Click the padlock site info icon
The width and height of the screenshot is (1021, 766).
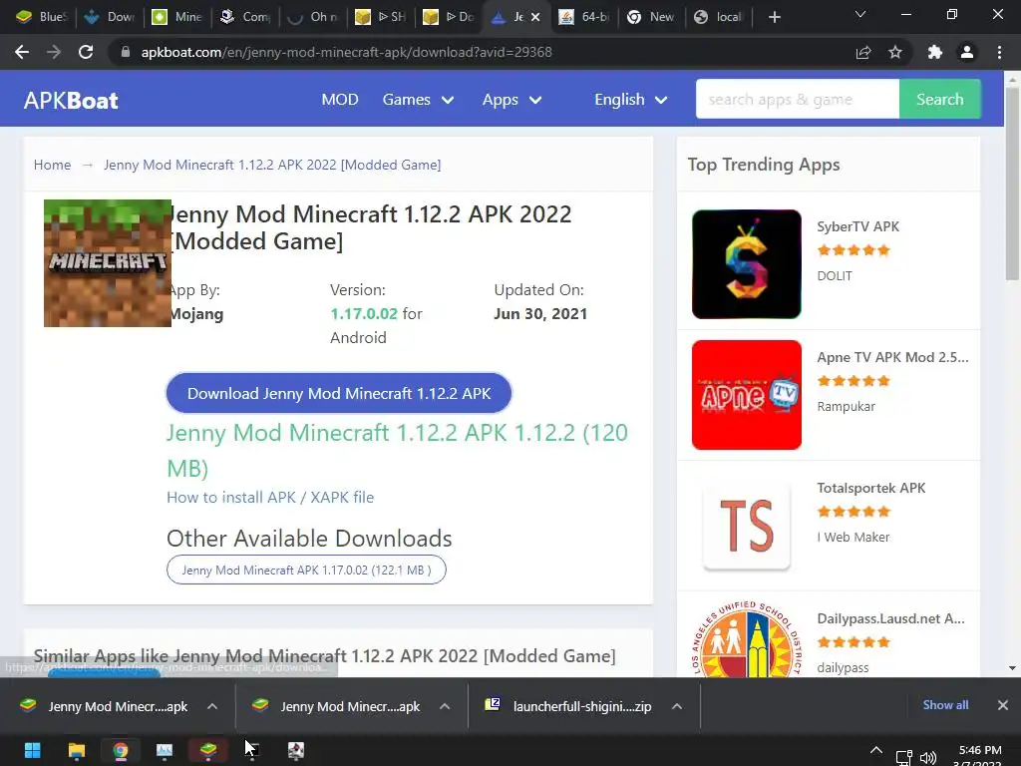(126, 52)
